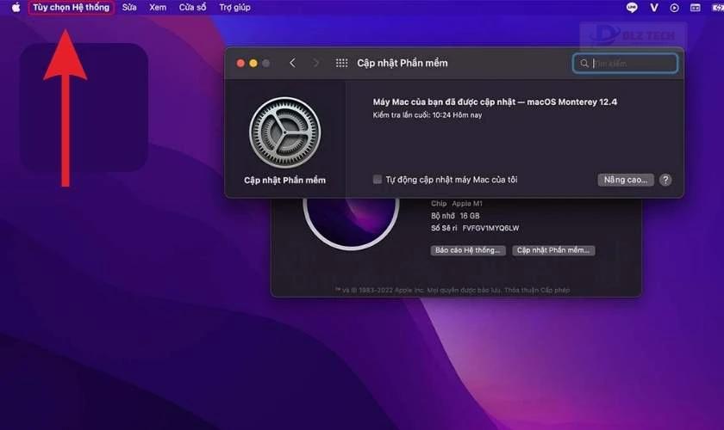The width and height of the screenshot is (724, 430).
Task: Open the Cửa sổ menu
Action: click(x=192, y=8)
